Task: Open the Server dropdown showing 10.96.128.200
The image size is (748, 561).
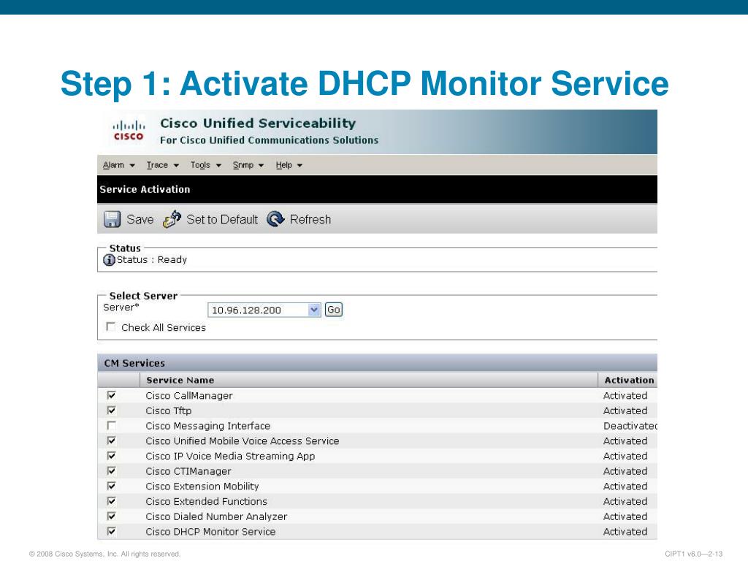Action: [264, 310]
